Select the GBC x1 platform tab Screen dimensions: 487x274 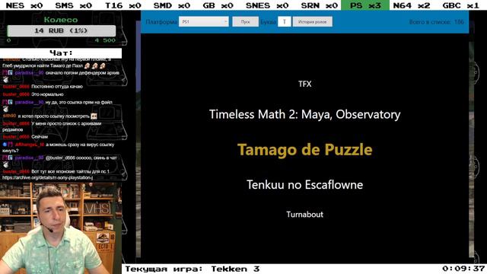(x=461, y=5)
